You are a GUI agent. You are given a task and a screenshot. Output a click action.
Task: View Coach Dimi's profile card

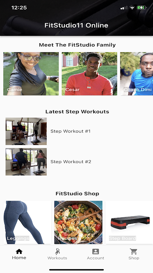pyautogui.click(x=137, y=74)
